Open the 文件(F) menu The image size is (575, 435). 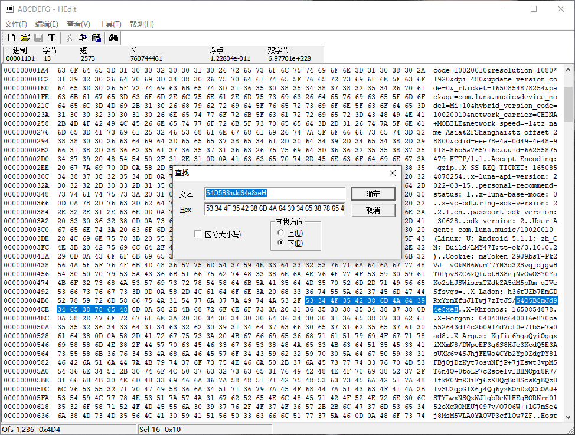coord(16,24)
